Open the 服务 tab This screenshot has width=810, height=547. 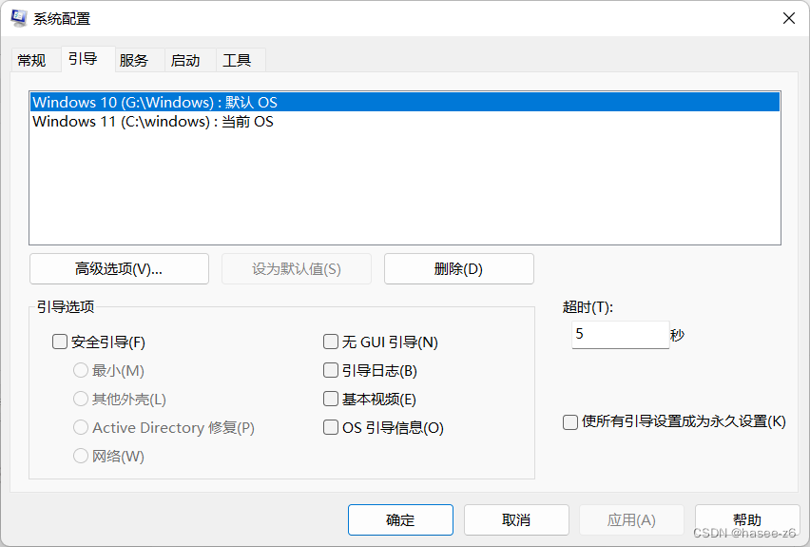click(134, 61)
